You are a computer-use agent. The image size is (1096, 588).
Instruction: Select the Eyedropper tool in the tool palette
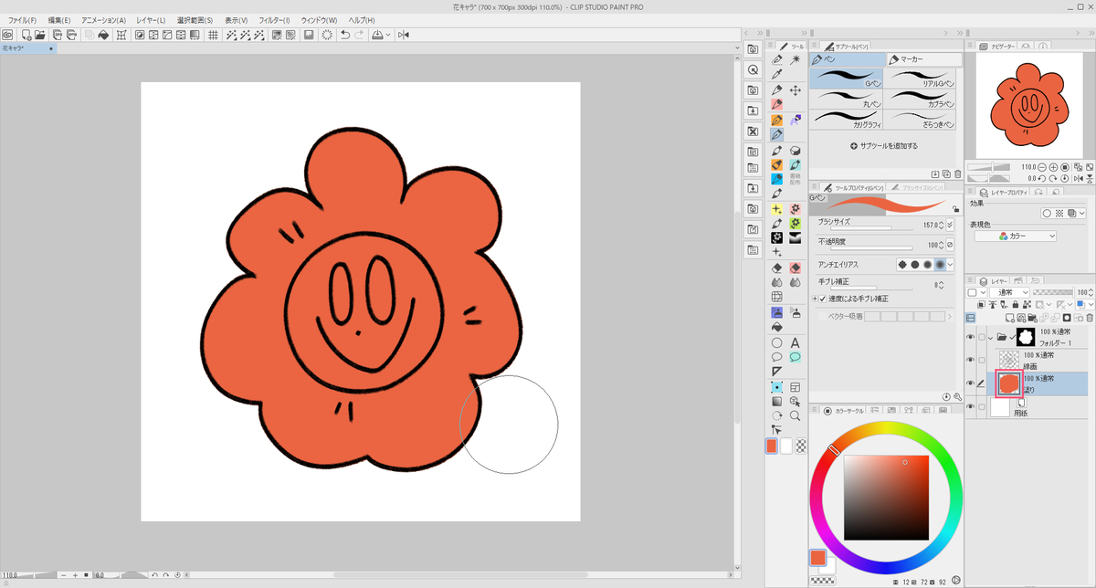[x=776, y=74]
